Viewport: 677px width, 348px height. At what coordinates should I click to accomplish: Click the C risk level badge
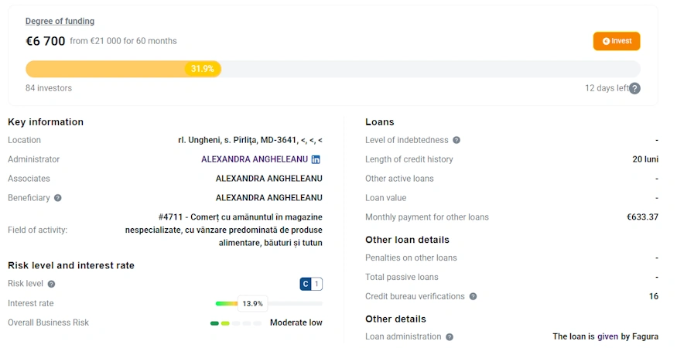[306, 284]
